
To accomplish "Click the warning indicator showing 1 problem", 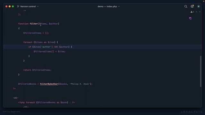I will pos(192,12).
